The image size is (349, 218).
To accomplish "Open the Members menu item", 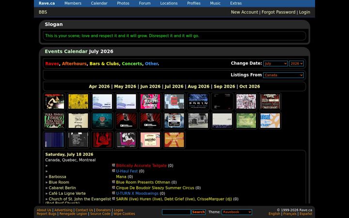I will point(73,3).
